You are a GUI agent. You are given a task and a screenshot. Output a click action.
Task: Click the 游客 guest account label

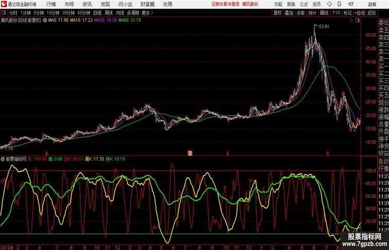pyautogui.click(x=372, y=4)
